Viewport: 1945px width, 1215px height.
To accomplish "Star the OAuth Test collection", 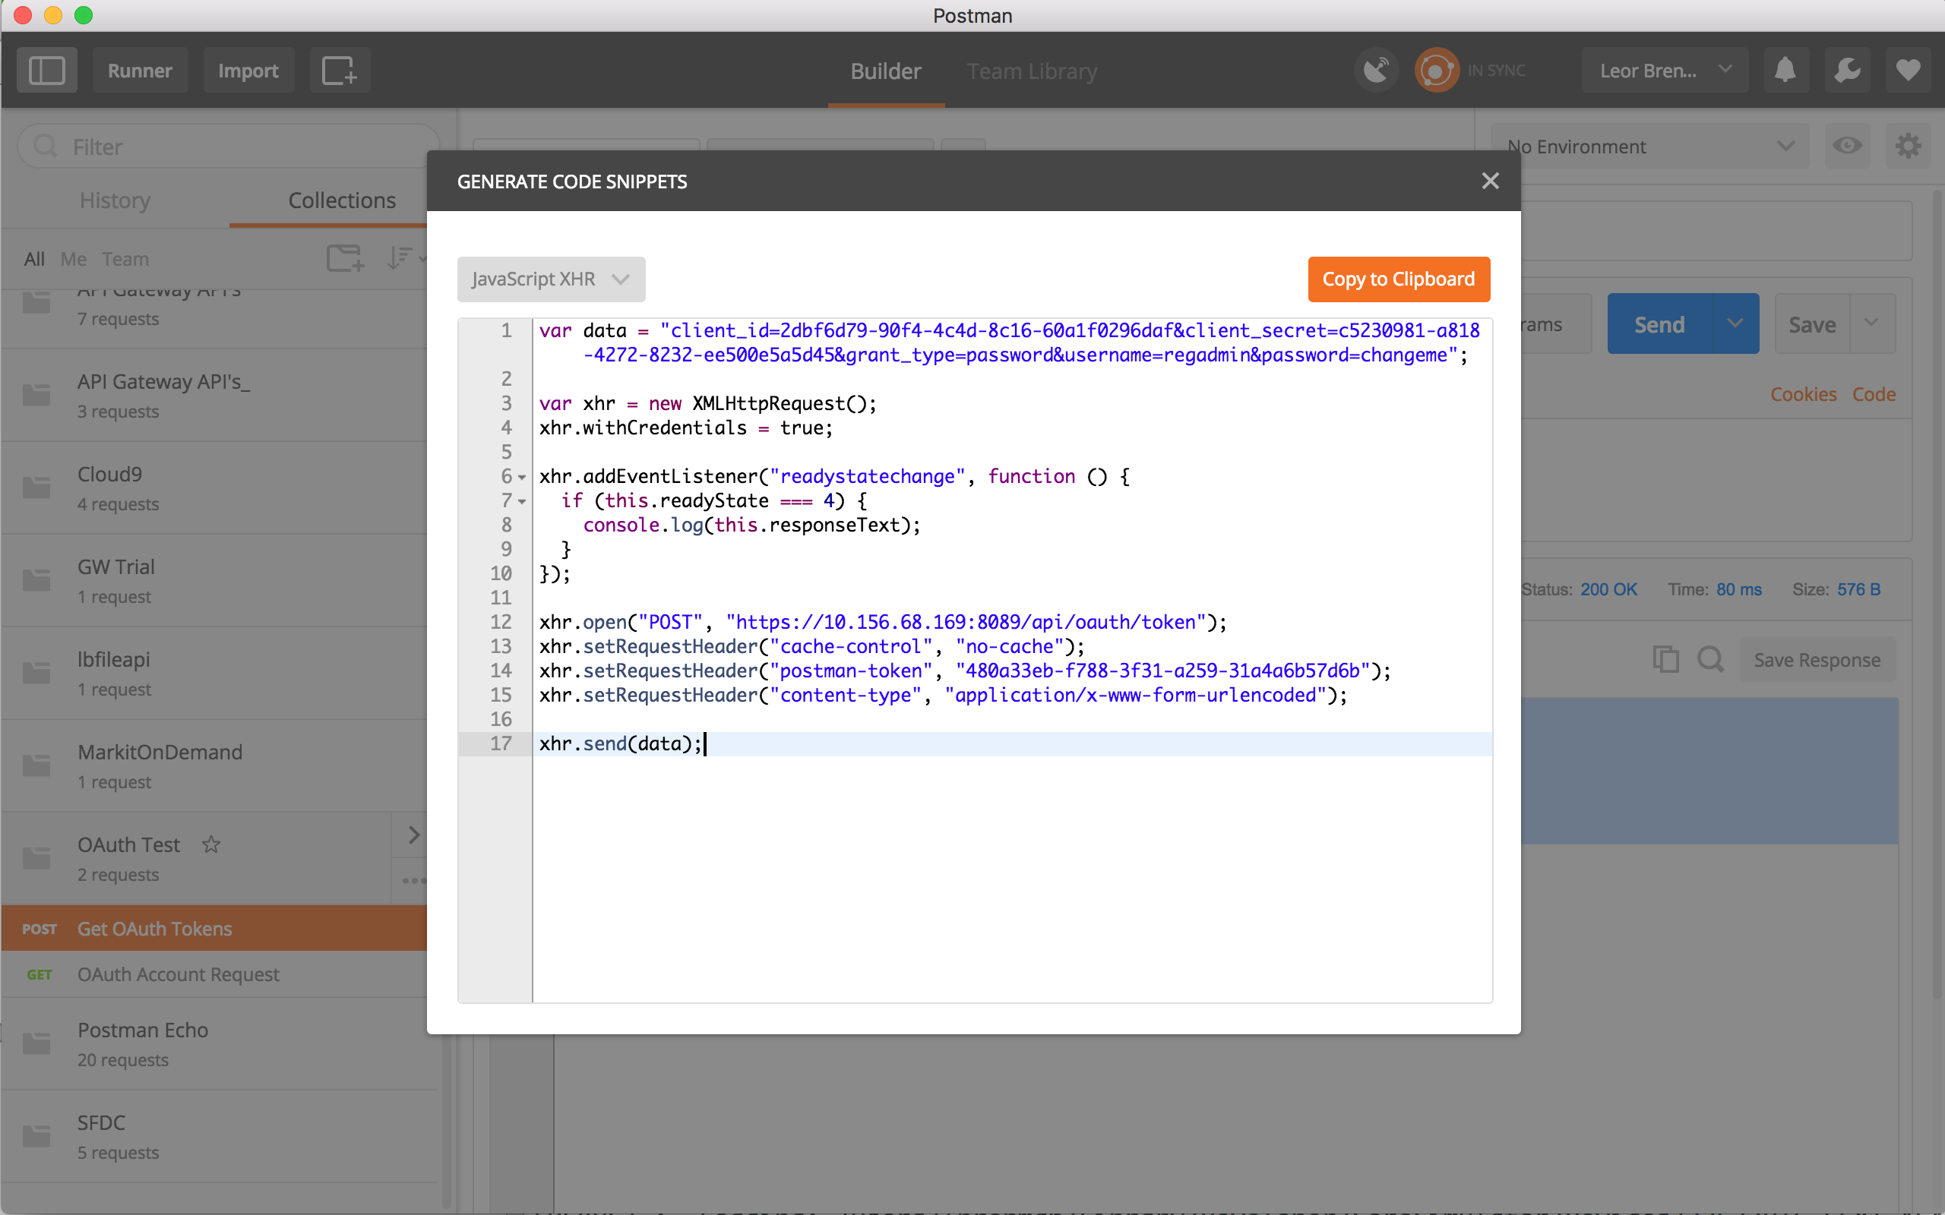I will [x=211, y=844].
